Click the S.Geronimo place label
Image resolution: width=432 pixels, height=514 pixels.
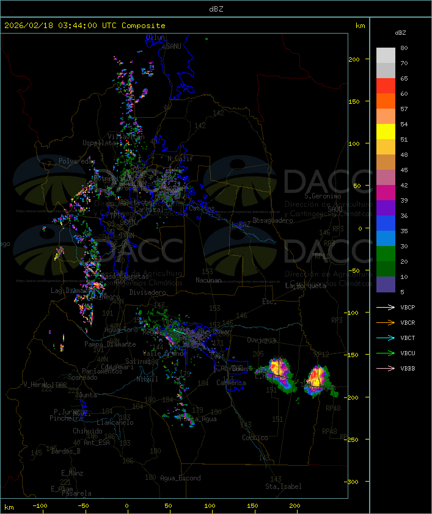point(323,196)
